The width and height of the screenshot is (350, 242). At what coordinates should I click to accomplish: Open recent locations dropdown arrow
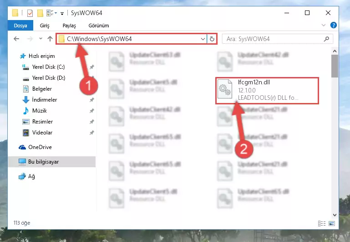(41, 39)
